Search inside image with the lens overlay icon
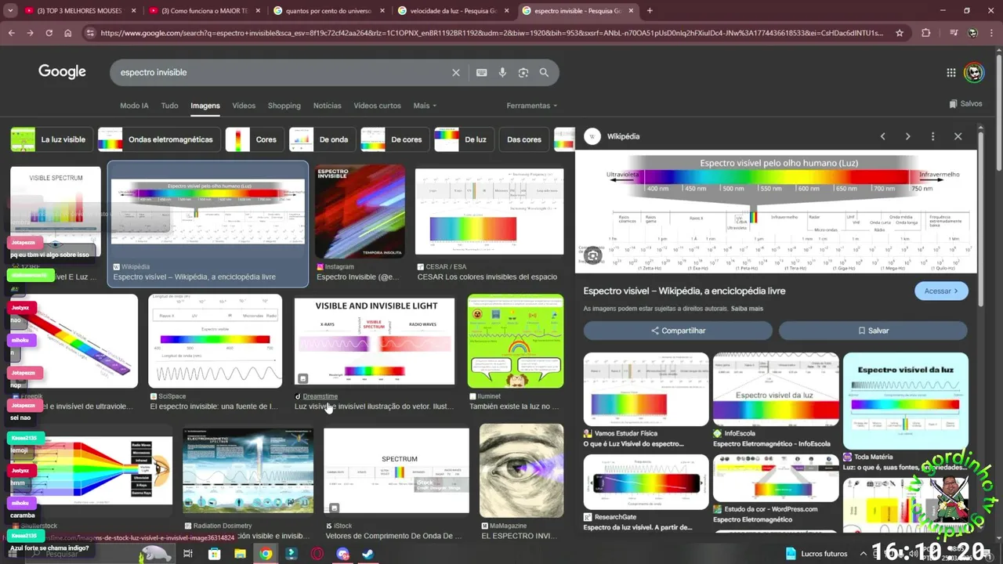 coord(593,255)
